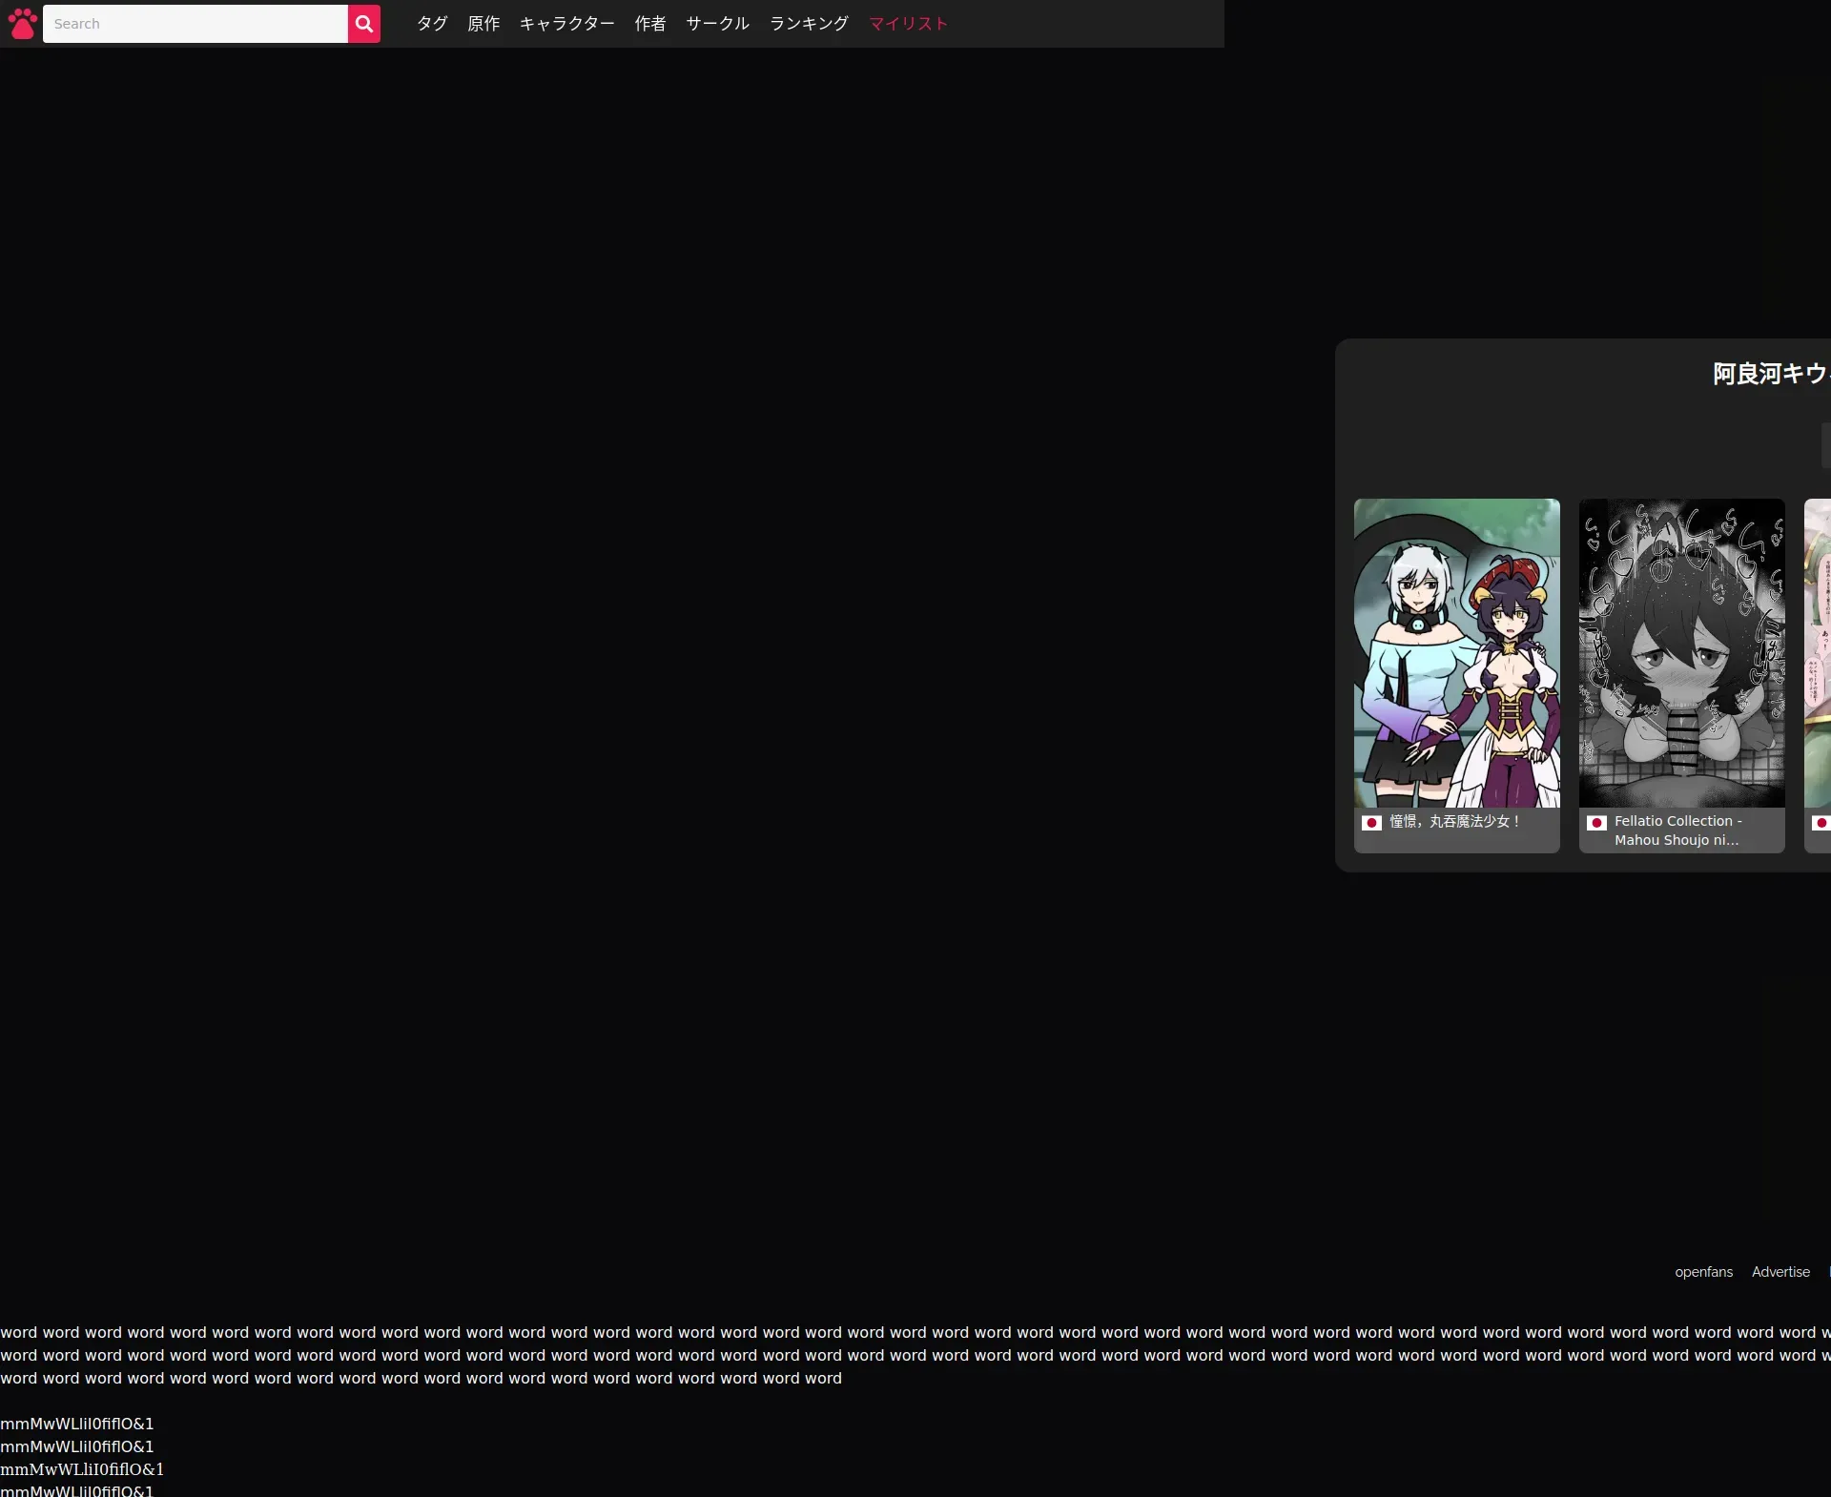Click the partially visible third card's flag icon

(1821, 823)
